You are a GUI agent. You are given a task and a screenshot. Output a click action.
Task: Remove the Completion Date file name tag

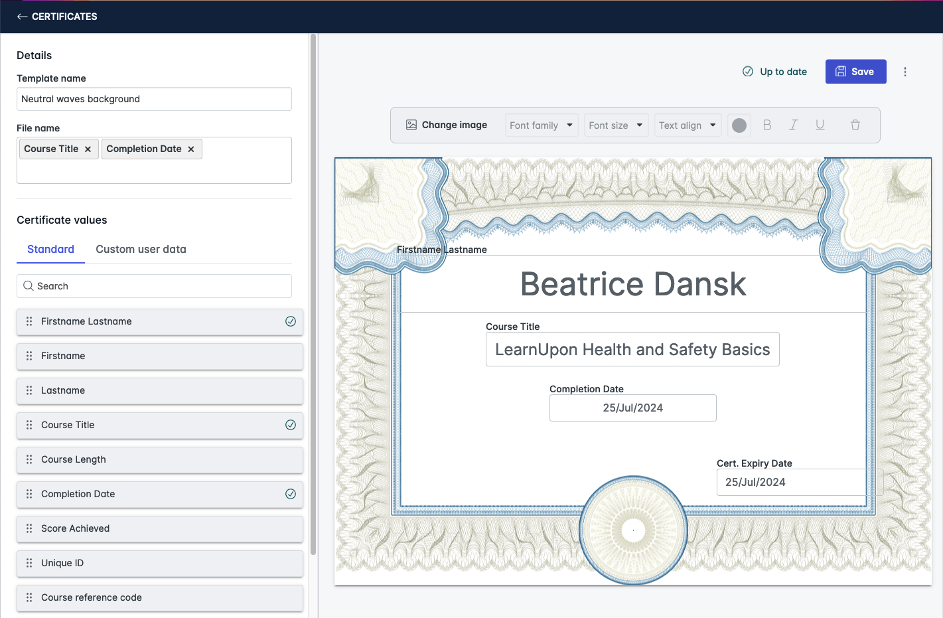tap(191, 149)
